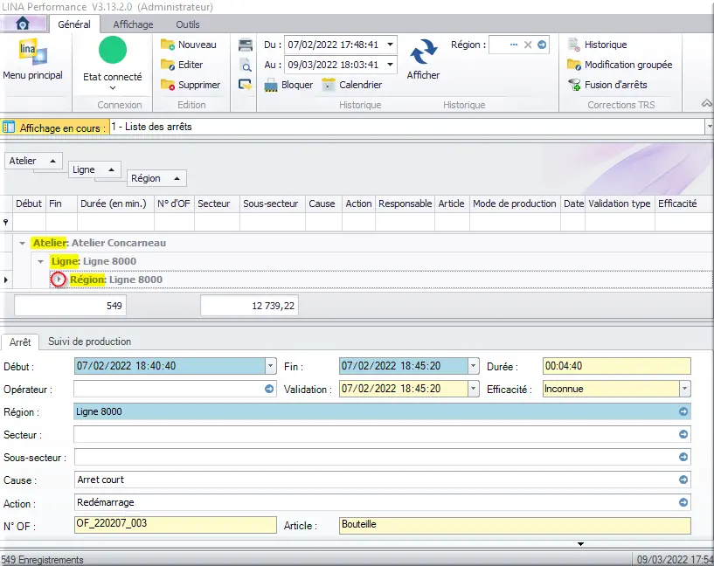Image resolution: width=714 pixels, height=566 pixels.
Task: Click the Responsable column header
Action: click(406, 204)
